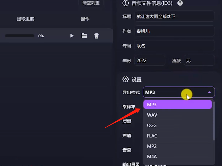This screenshot has width=222, height=166.
Task: Click the help question mark icon
Action: (180, 3)
